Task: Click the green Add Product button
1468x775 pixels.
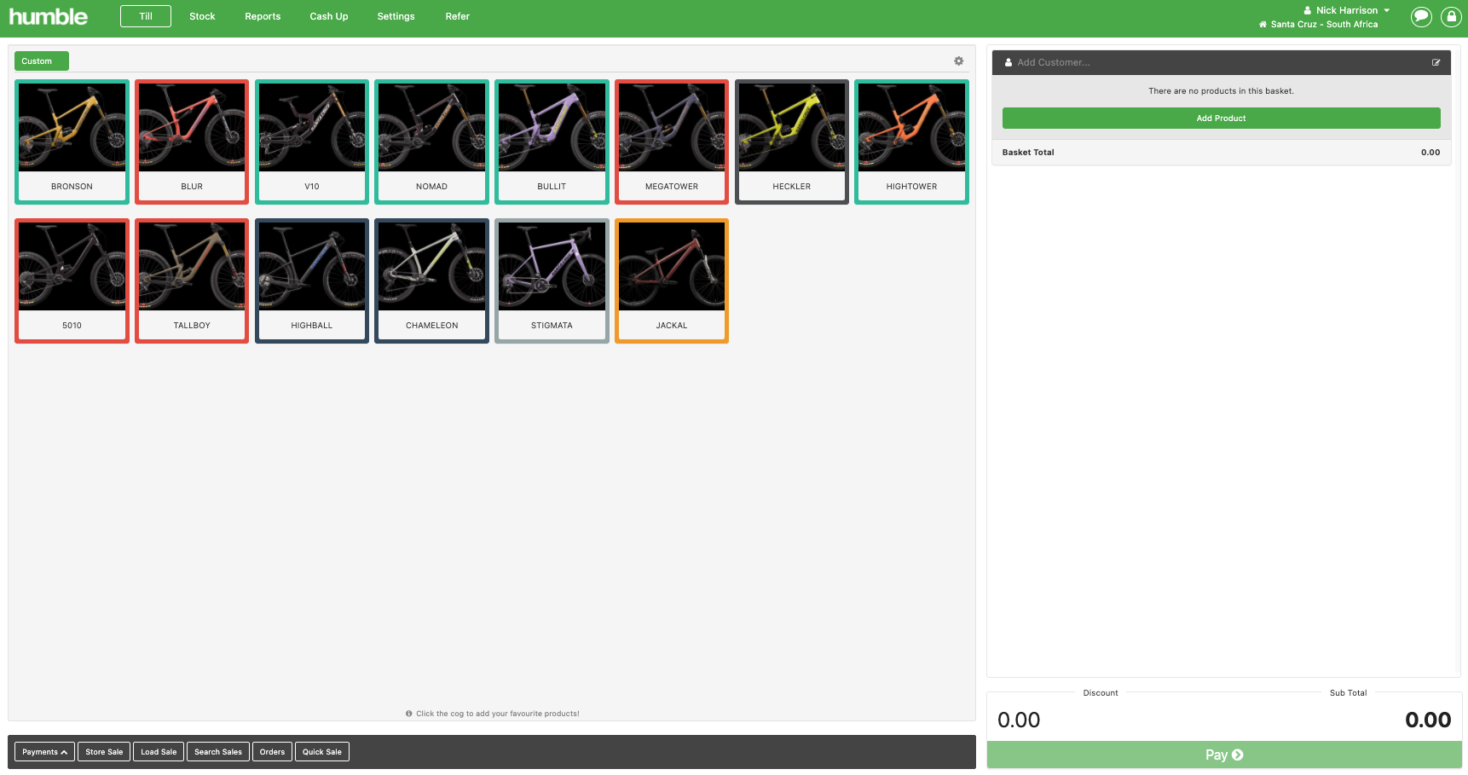Action: click(1221, 118)
